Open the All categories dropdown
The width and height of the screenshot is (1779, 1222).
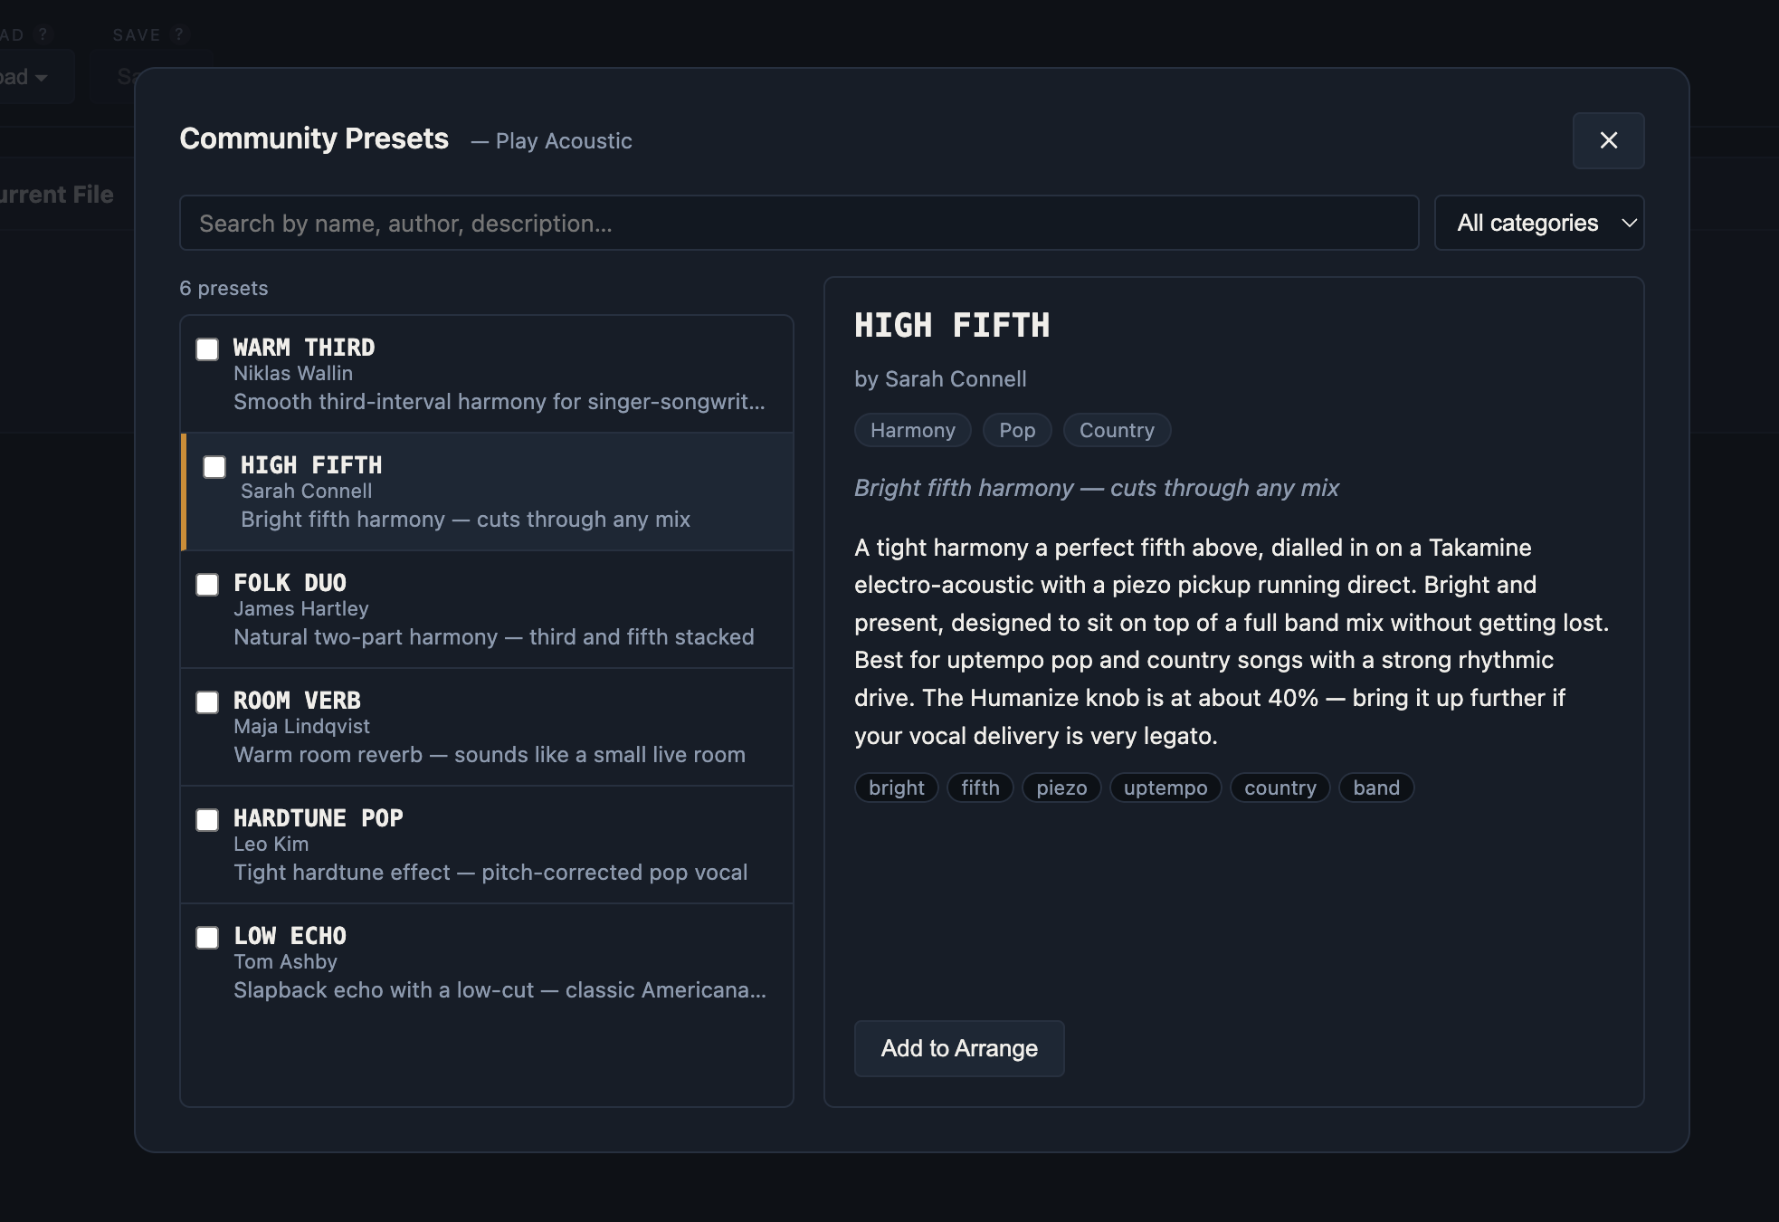[x=1539, y=223]
